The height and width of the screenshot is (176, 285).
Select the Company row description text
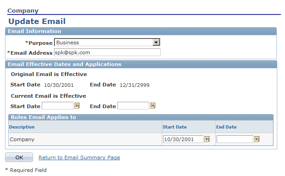[22, 139]
